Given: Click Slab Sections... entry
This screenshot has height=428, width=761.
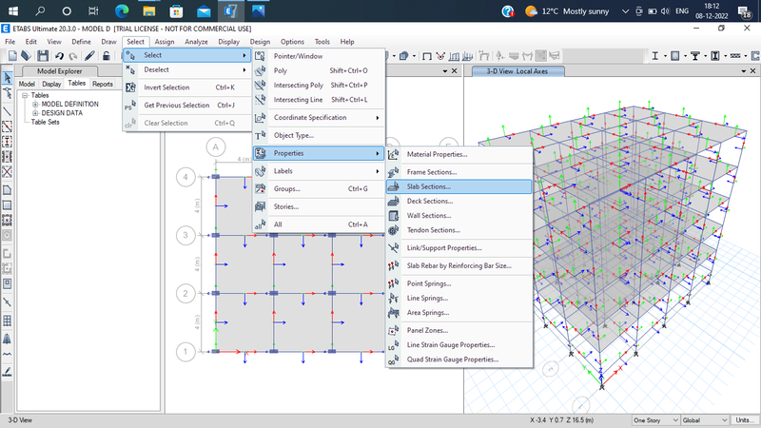Looking at the screenshot, I should click(459, 186).
